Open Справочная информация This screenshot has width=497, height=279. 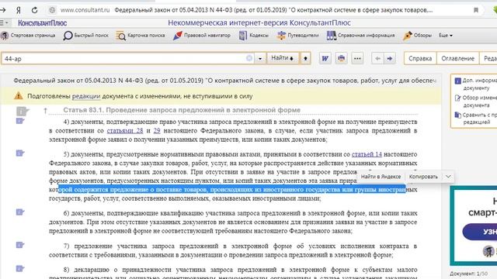pos(360,36)
